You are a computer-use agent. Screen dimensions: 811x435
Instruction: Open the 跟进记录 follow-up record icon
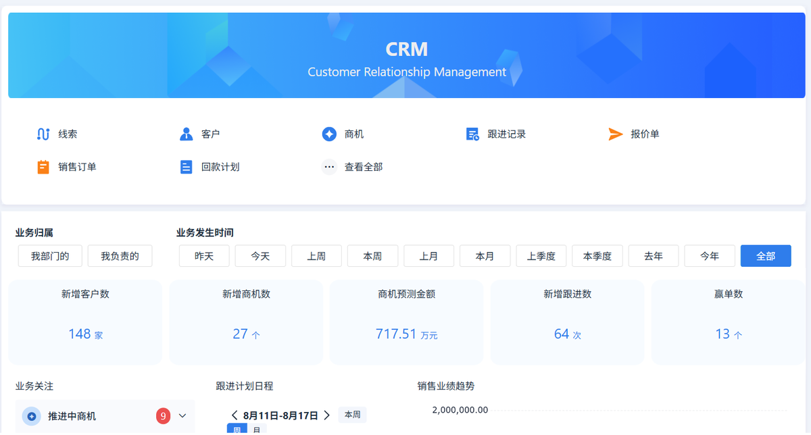(472, 134)
